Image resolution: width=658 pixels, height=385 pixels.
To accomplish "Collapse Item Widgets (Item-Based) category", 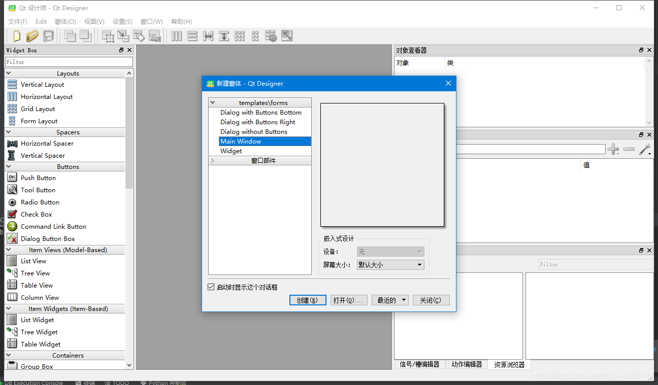I will pos(9,309).
